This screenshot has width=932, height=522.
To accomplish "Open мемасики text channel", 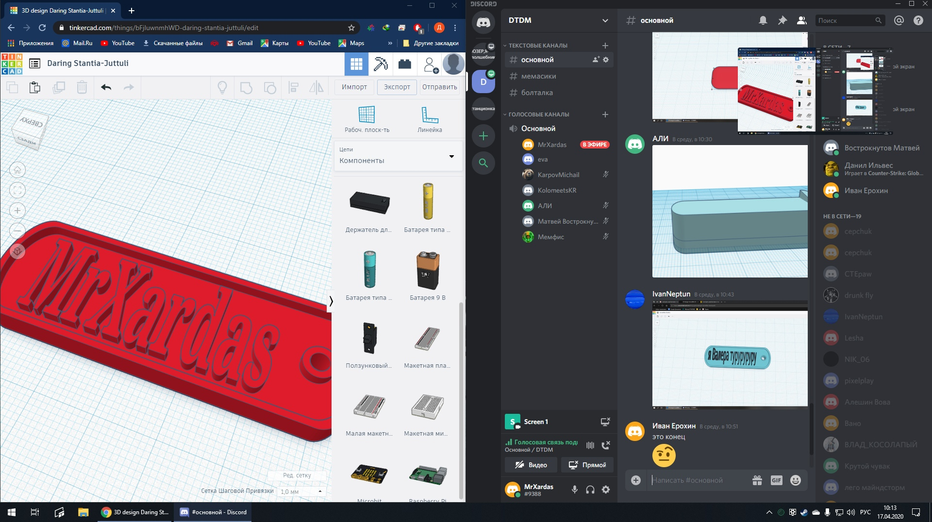I will click(559, 76).
